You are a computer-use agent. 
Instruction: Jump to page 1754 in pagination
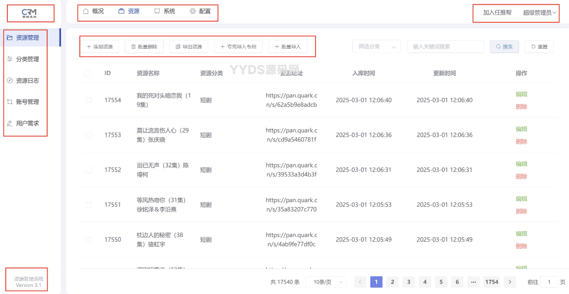(492, 282)
